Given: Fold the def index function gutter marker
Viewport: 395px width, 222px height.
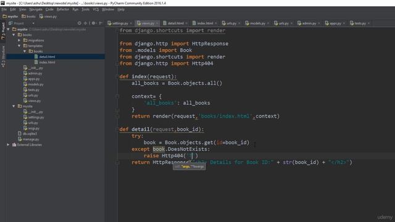Looking at the screenshot, I should [117, 76].
